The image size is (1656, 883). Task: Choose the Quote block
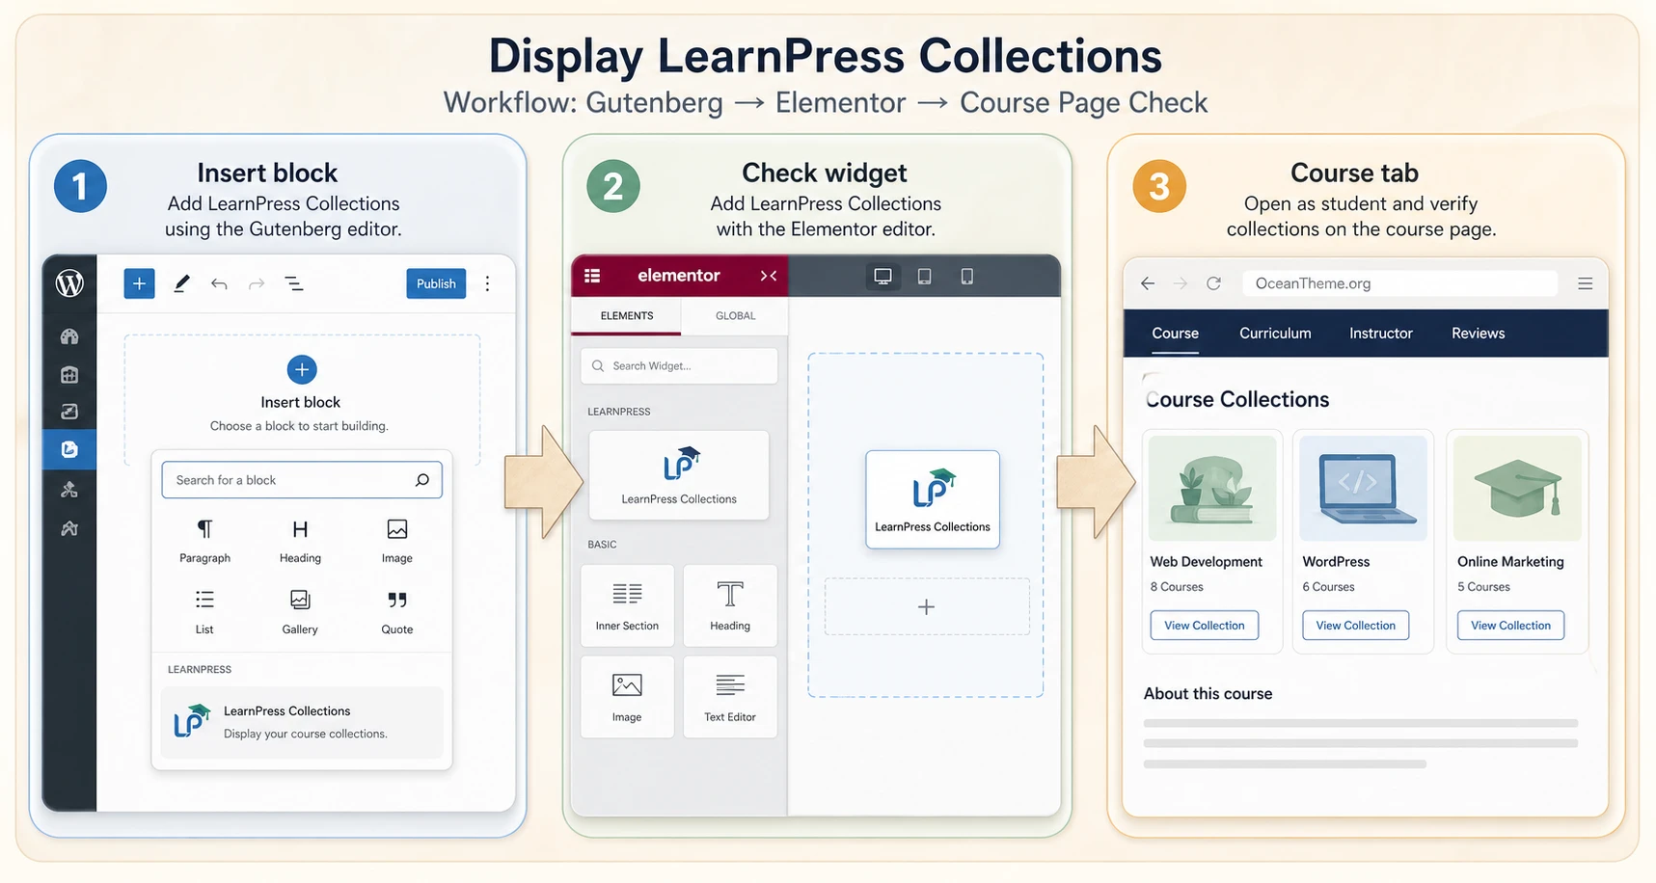coord(396,612)
